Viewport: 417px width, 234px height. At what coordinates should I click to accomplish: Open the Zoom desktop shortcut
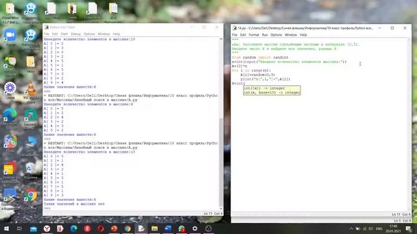coord(10,37)
